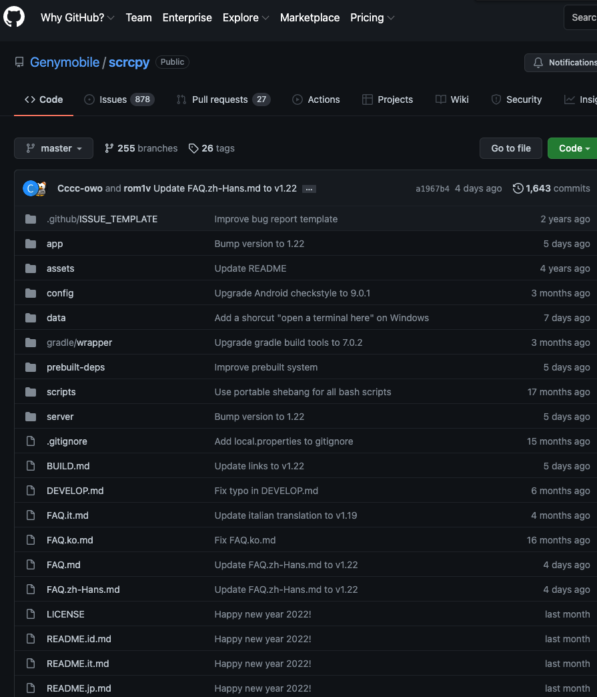This screenshot has height=697, width=597.
Task: Click the Go to file button
Action: [x=511, y=148]
